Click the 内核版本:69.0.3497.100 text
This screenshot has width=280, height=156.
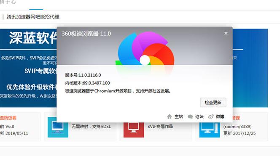pos(87,83)
